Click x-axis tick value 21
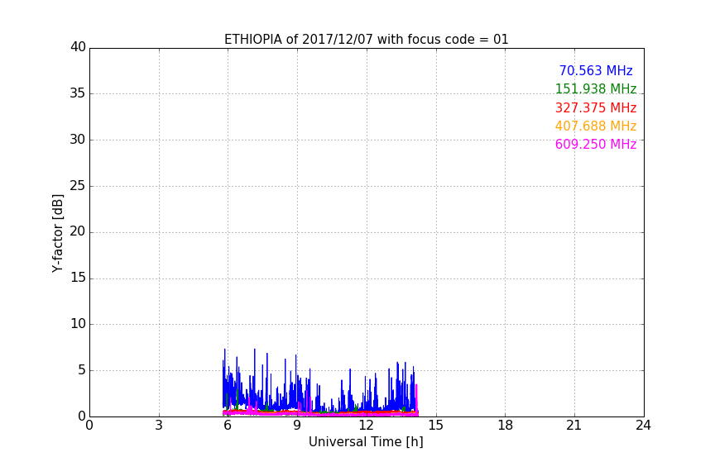The width and height of the screenshot is (715, 476). tap(574, 426)
